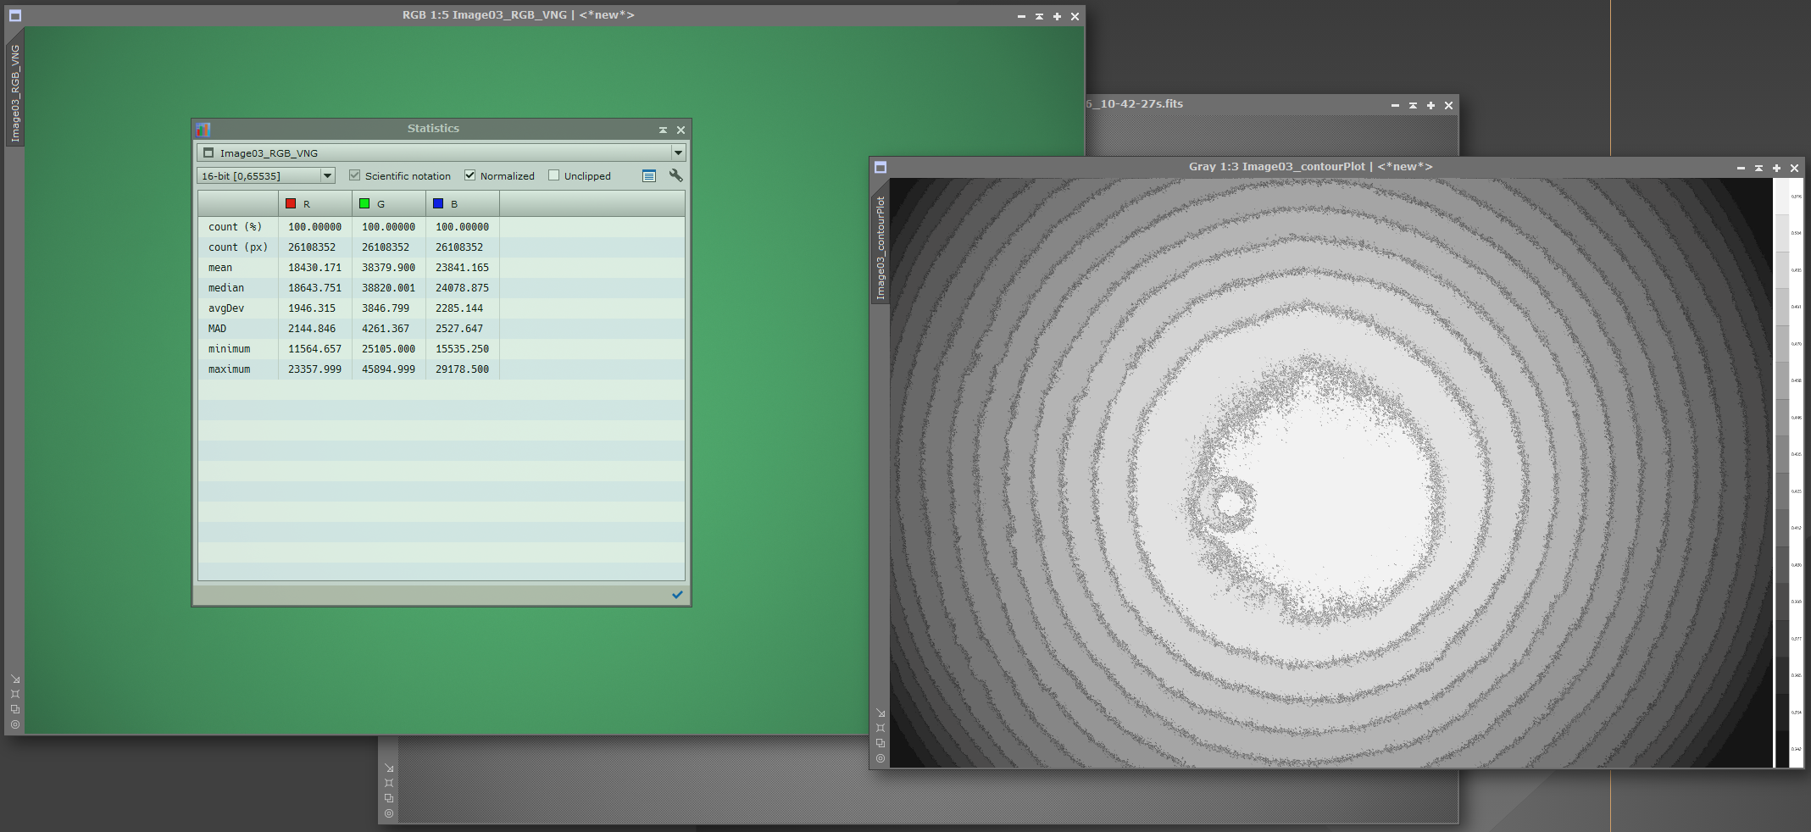Click the window icon of Image03_RGB_VNG window
This screenshot has height=832, width=1811.
pos(15,15)
